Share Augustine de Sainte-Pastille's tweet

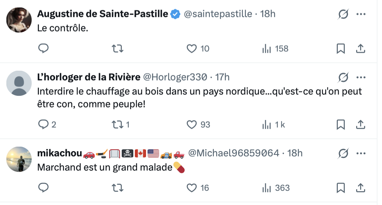pyautogui.click(x=360, y=49)
